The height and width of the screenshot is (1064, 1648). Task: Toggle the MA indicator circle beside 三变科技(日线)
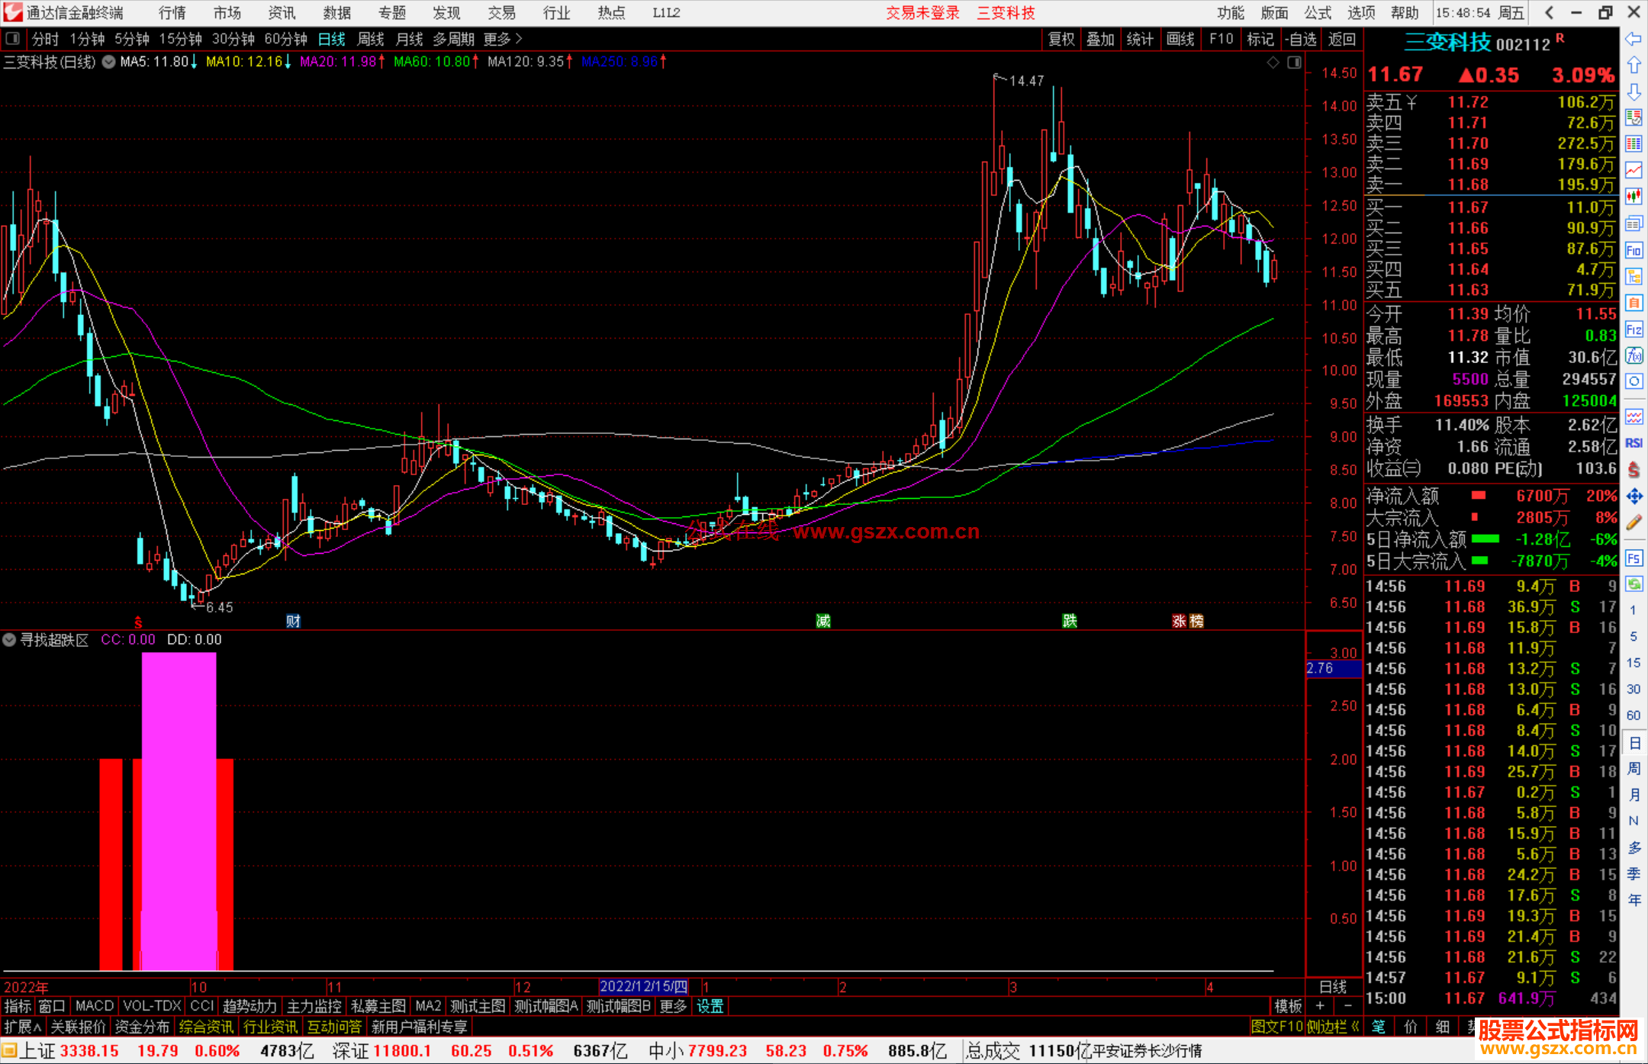[109, 62]
